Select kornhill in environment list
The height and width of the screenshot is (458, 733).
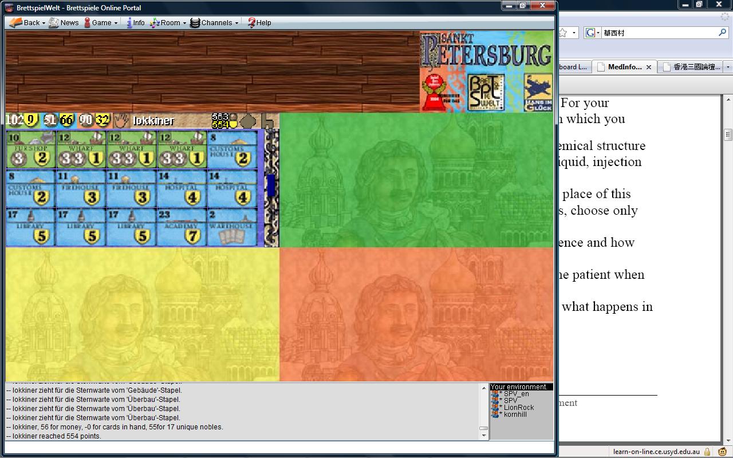509,414
